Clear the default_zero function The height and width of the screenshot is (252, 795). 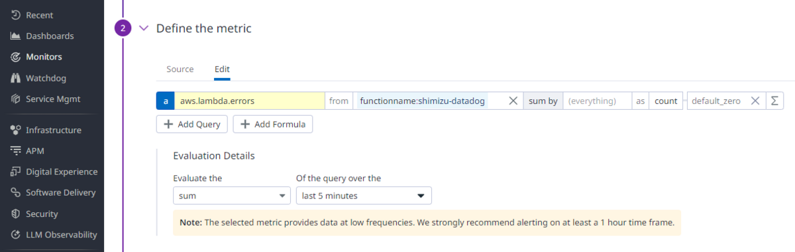[755, 101]
